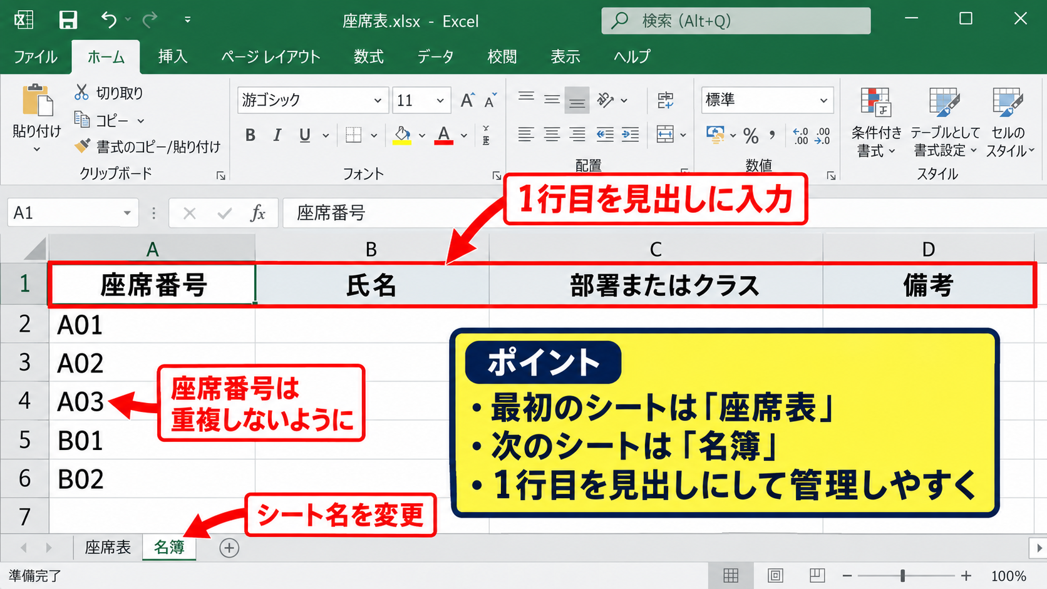Click the search box 検索 (Alt+Q)
The image size is (1047, 589).
(x=736, y=21)
